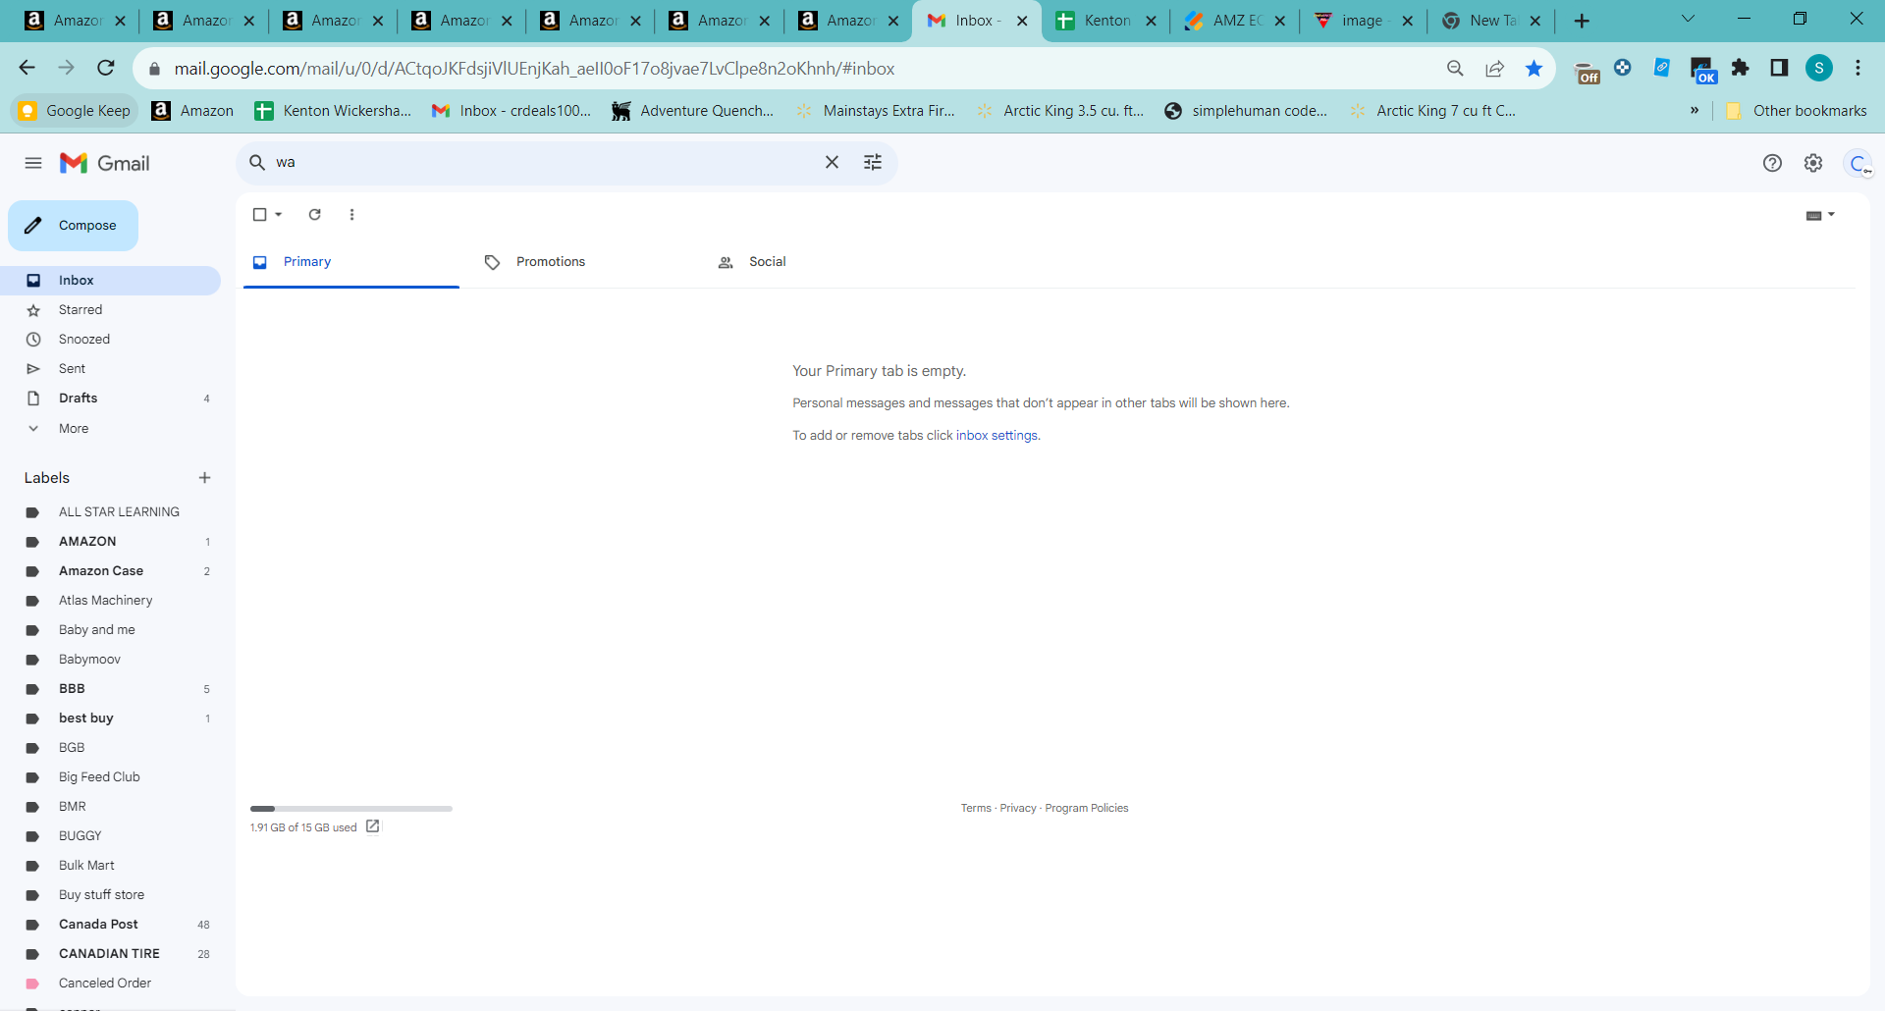This screenshot has height=1011, width=1885.
Task: Open the More options three-dot menu above tabs
Action: [351, 214]
